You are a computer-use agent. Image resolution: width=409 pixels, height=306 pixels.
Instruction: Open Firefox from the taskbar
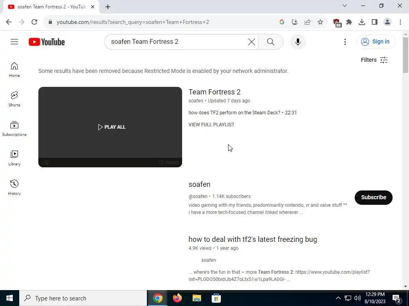click(177, 298)
